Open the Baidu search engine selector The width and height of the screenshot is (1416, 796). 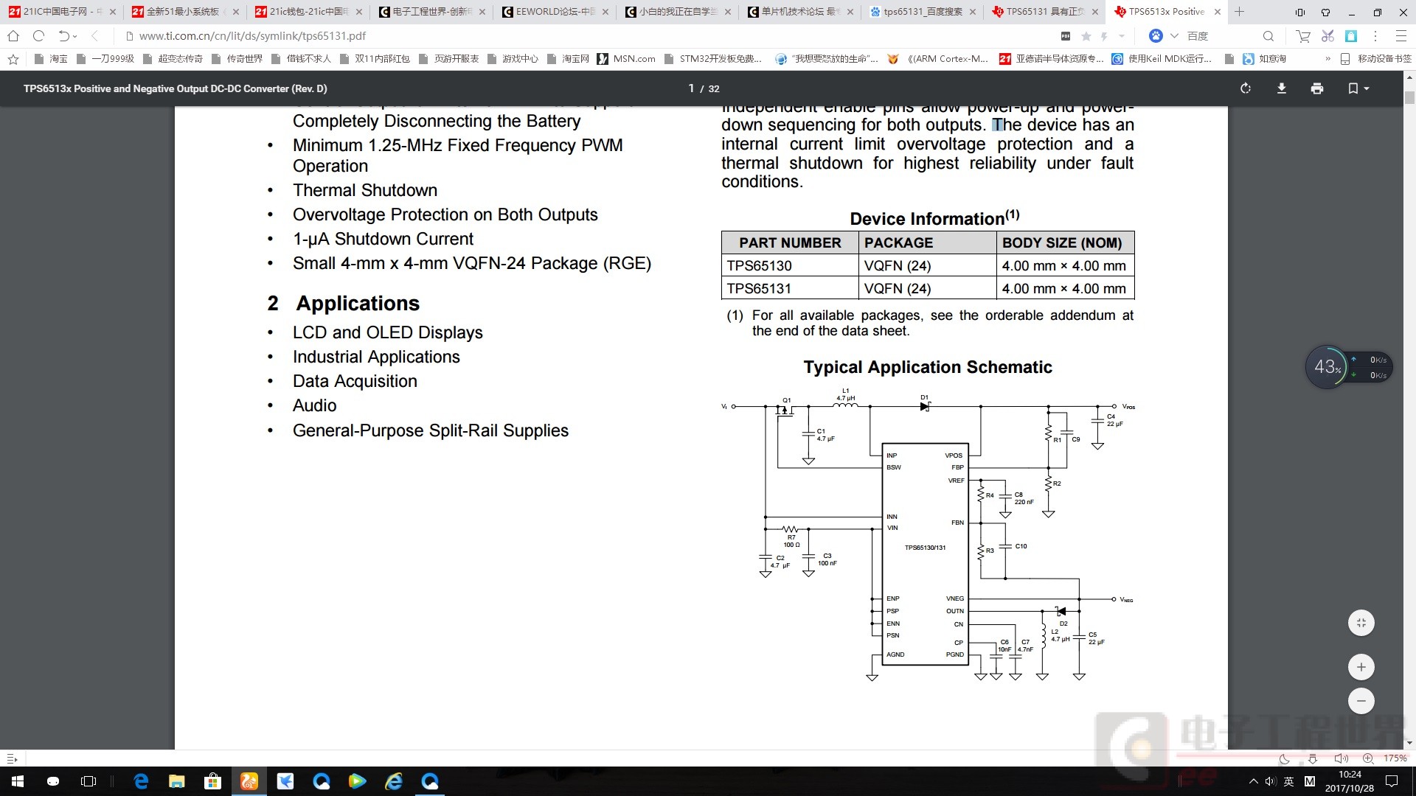(x=1163, y=35)
